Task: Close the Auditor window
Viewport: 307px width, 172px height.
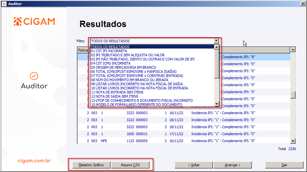Action: click(303, 4)
